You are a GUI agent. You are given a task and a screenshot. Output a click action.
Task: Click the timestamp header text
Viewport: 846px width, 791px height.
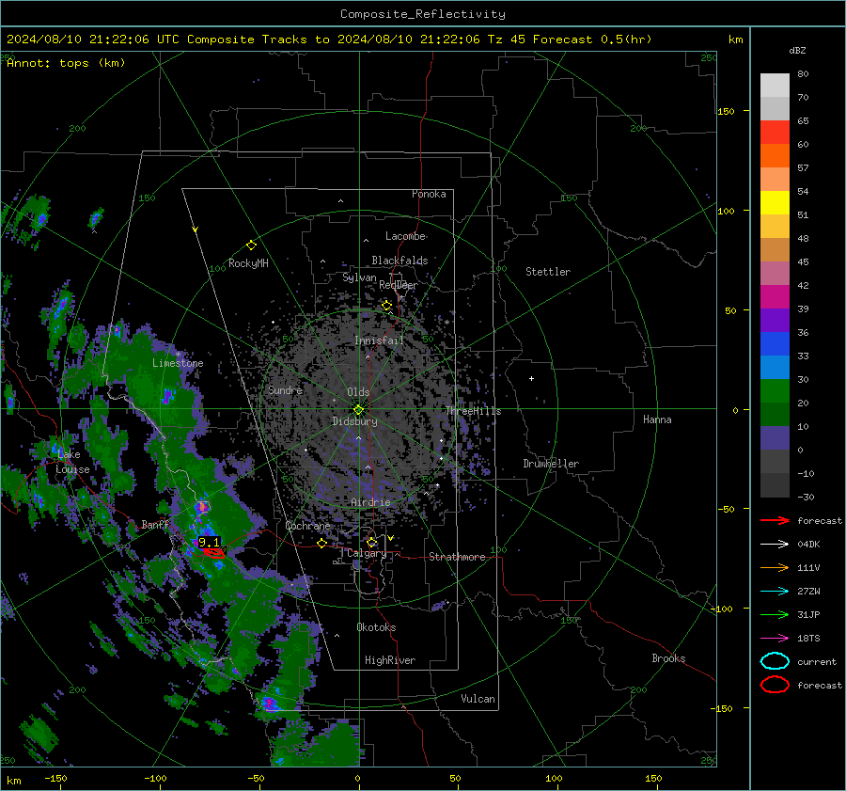coord(329,40)
